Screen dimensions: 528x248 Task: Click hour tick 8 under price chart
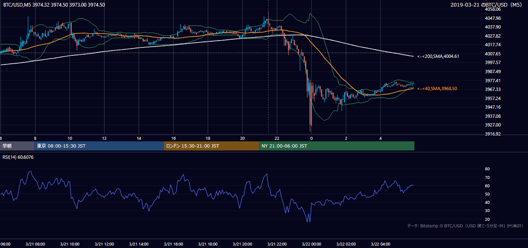(35, 138)
